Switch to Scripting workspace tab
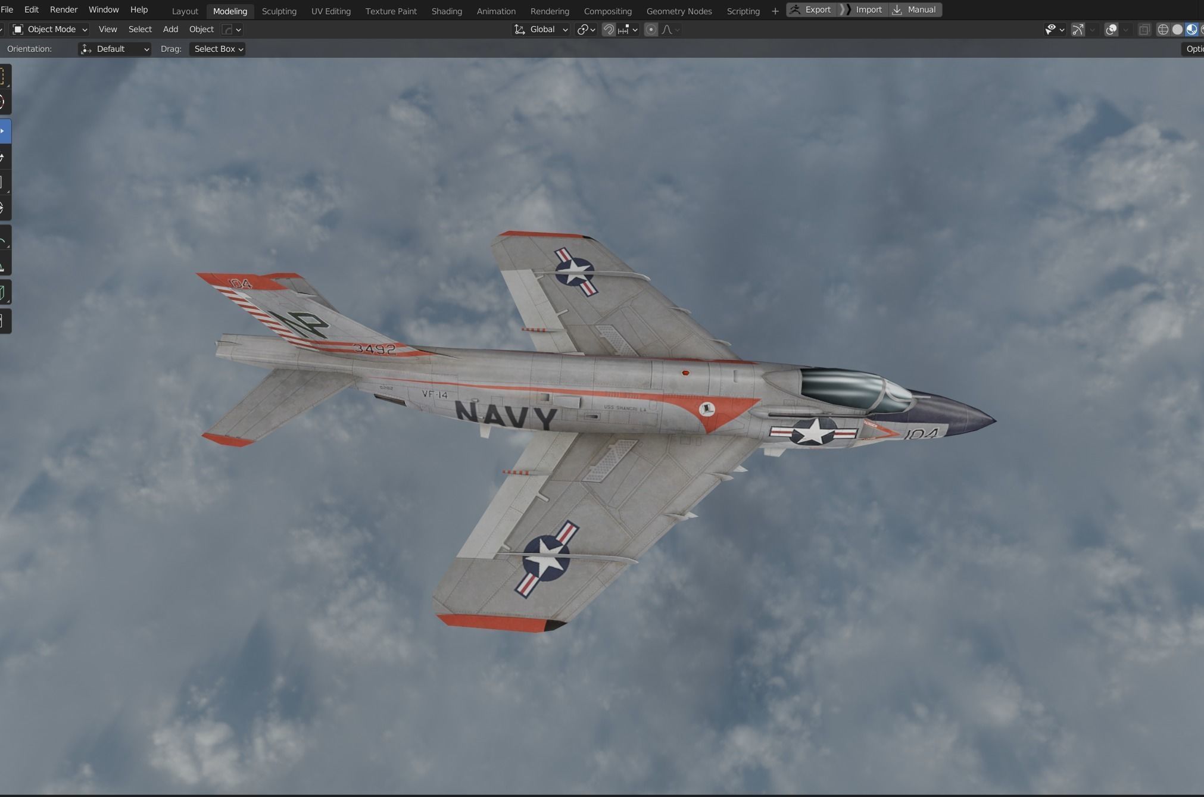Screen dimensions: 1204x797 743,11
